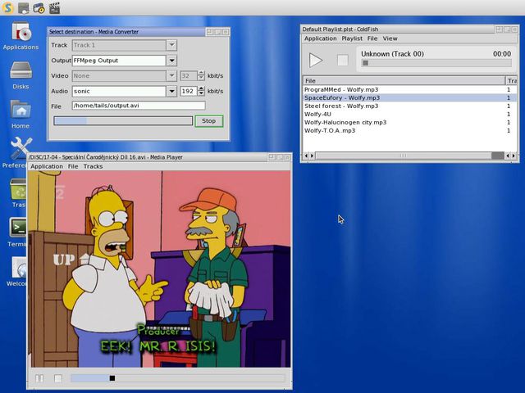The height and width of the screenshot is (393, 525).
Task: Click the video bitrate stepper arrows
Action: (201, 76)
